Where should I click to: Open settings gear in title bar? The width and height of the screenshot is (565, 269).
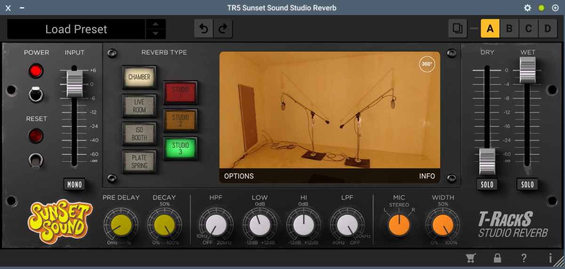coord(528,8)
